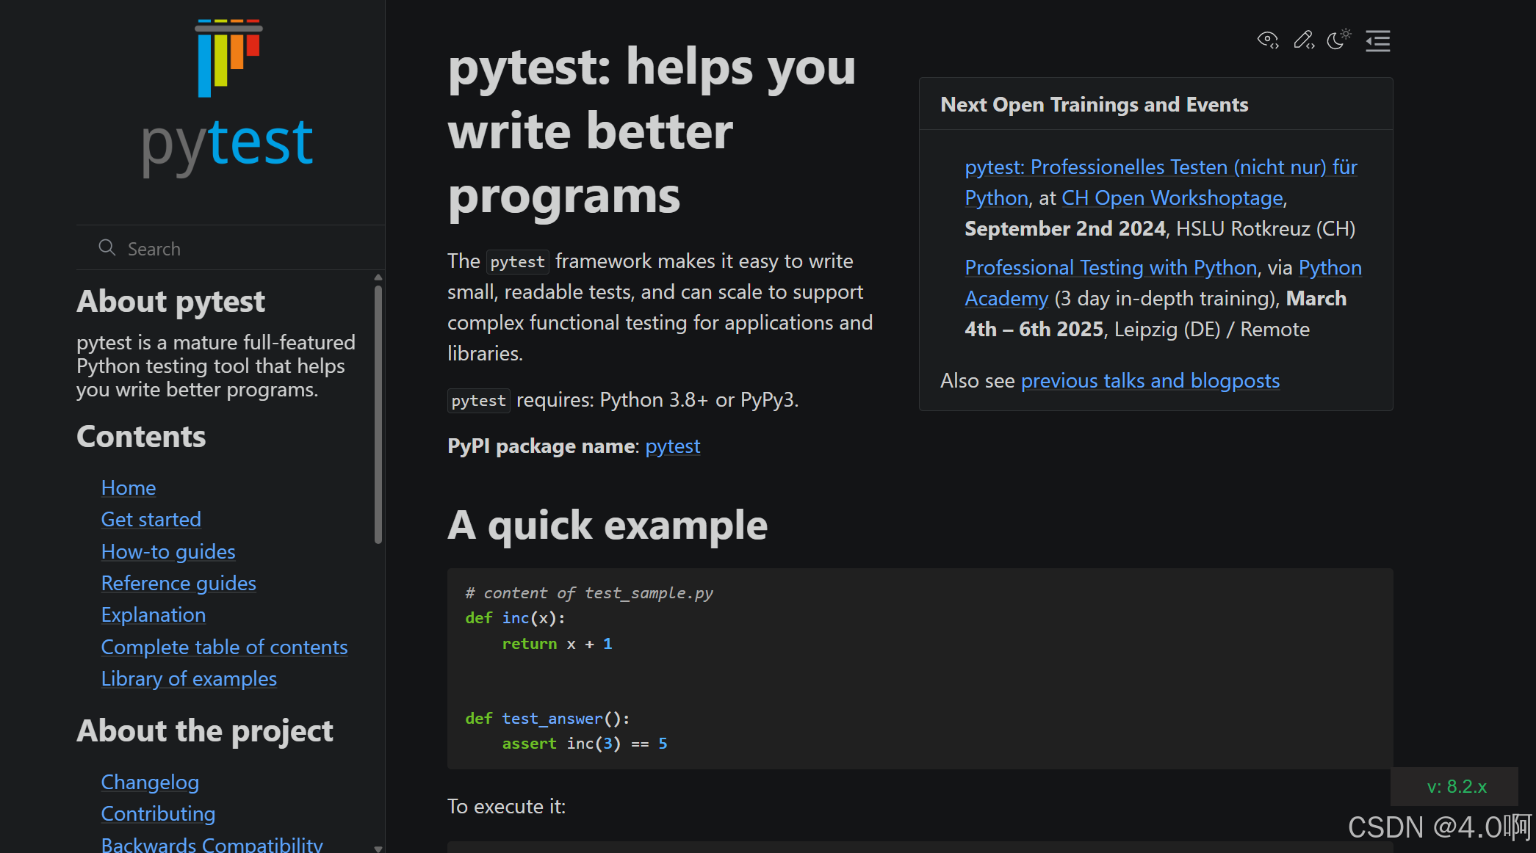Click the page title 'pytest: helps you write better programs'
Screen dimensions: 1536x853
(x=652, y=131)
